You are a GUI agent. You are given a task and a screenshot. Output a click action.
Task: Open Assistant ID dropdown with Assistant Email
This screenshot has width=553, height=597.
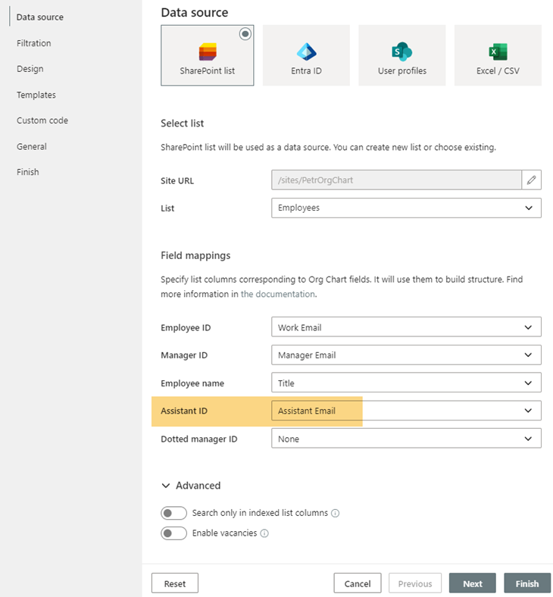pos(406,411)
